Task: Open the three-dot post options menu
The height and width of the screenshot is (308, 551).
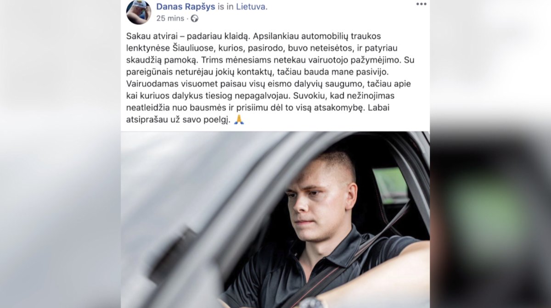Action: 421,4
